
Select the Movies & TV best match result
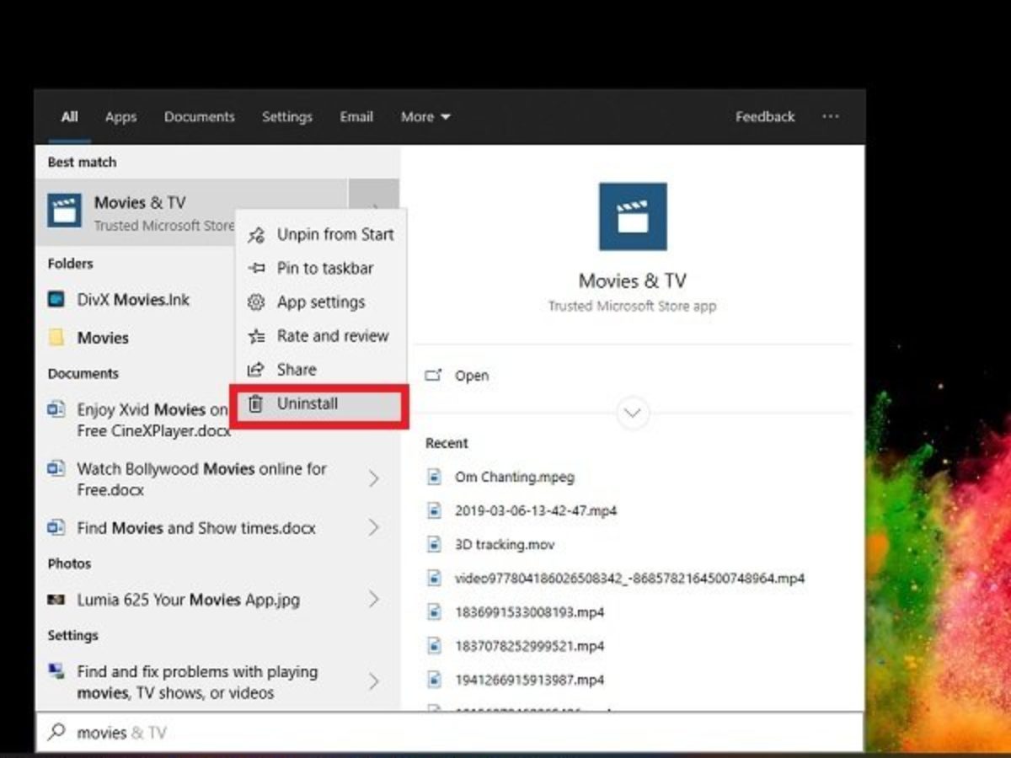[x=191, y=212]
